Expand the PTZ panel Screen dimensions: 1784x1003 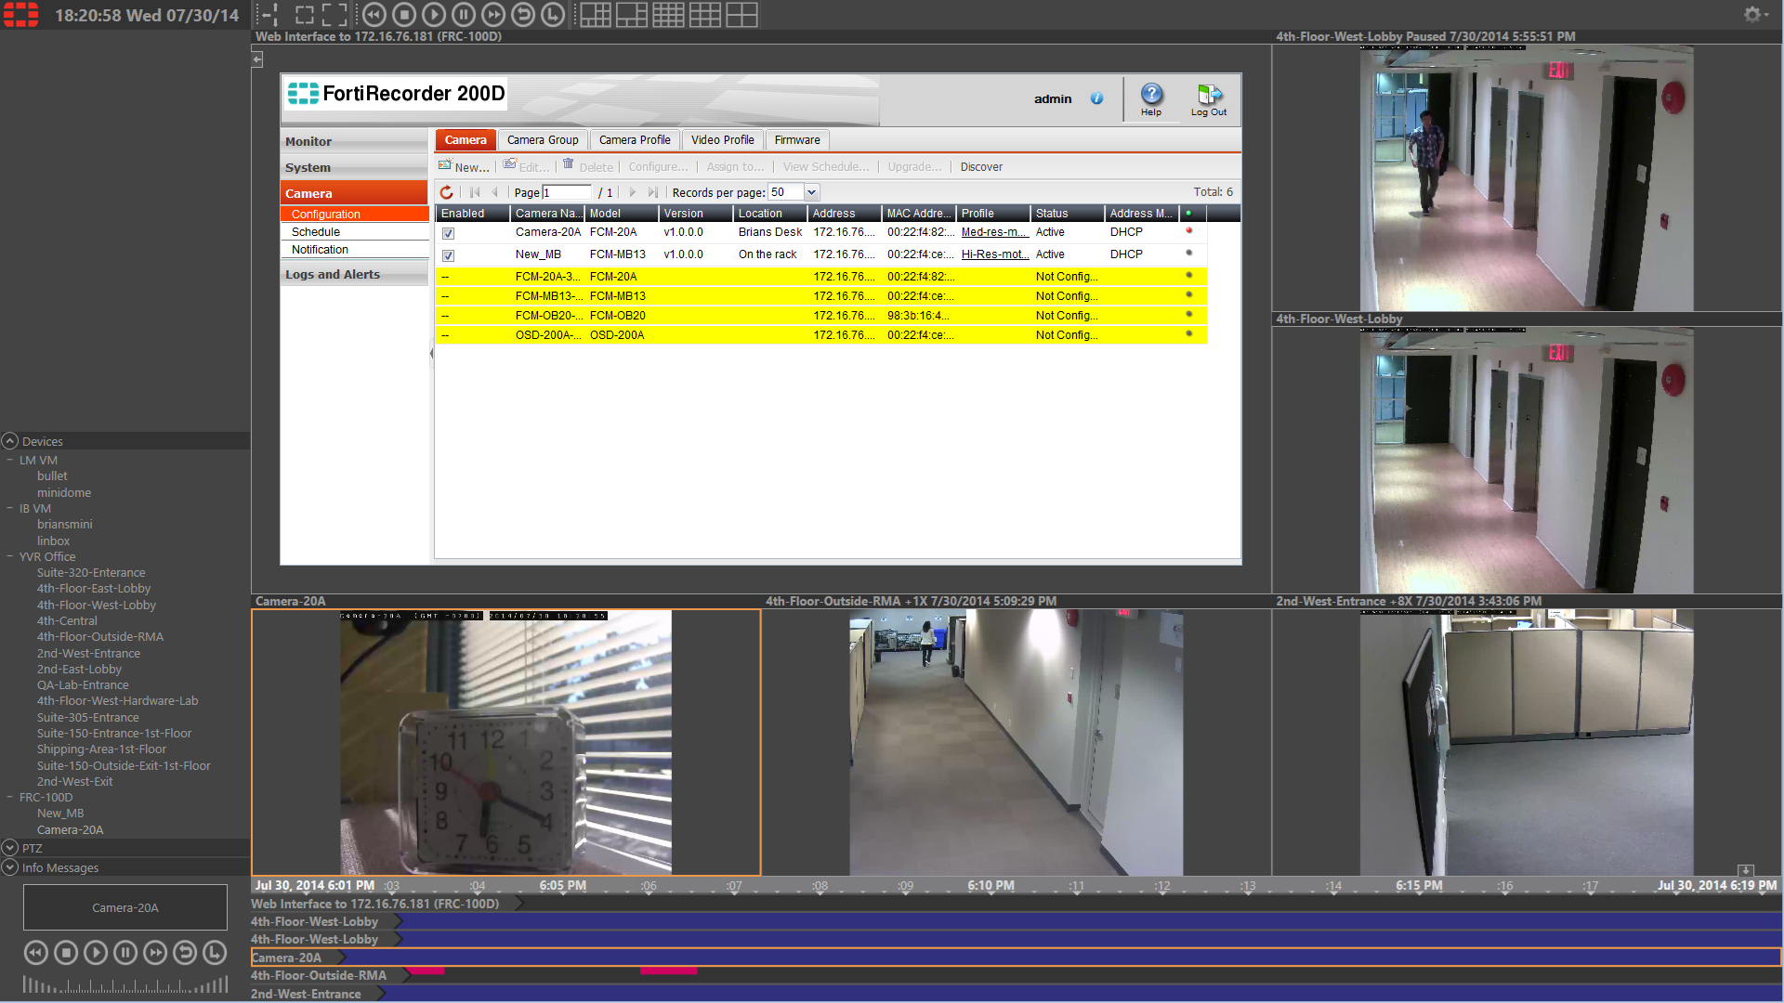[9, 848]
